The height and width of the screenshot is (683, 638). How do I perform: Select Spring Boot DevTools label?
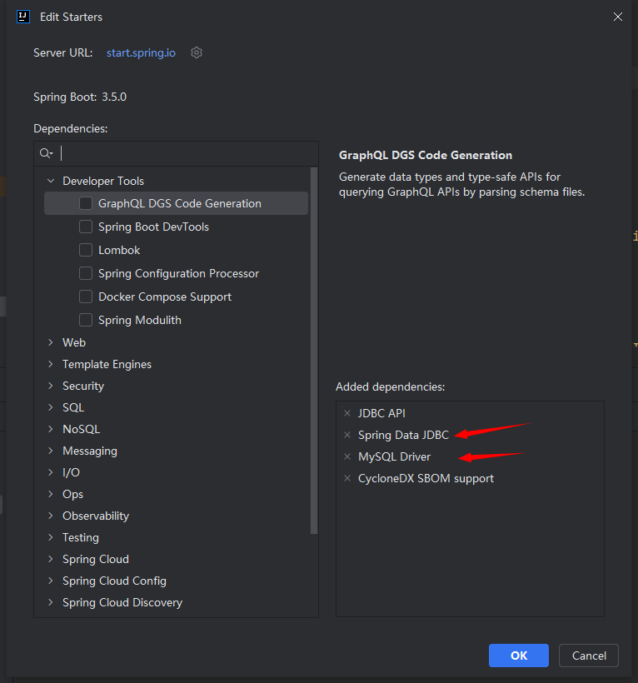pyautogui.click(x=153, y=227)
